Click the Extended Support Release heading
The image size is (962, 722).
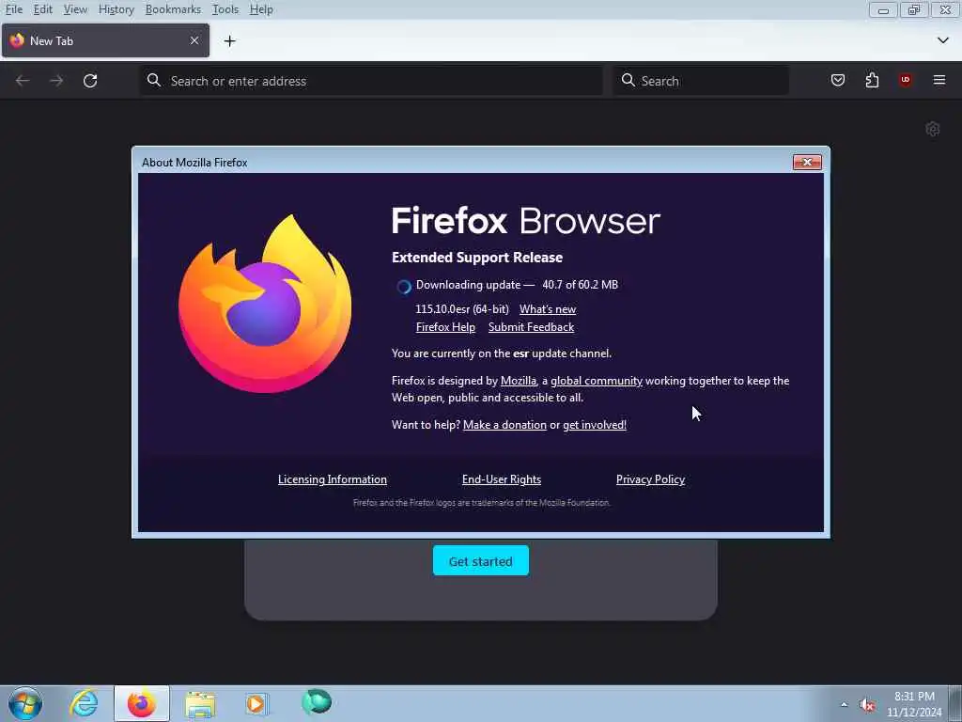coord(476,258)
